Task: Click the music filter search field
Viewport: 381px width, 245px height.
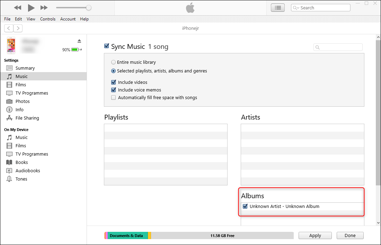Action: coord(338,47)
